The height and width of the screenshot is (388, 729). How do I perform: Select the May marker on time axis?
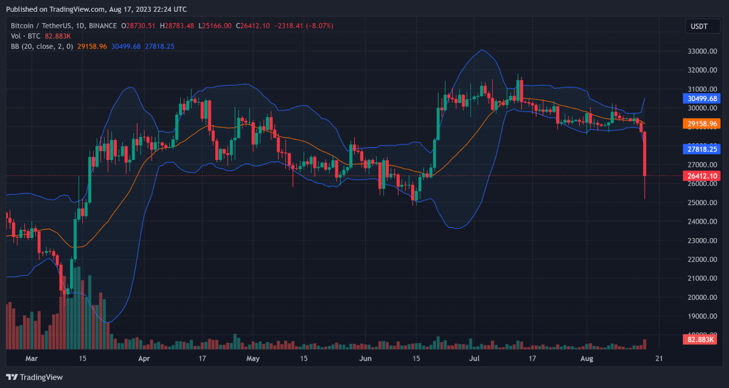253,359
